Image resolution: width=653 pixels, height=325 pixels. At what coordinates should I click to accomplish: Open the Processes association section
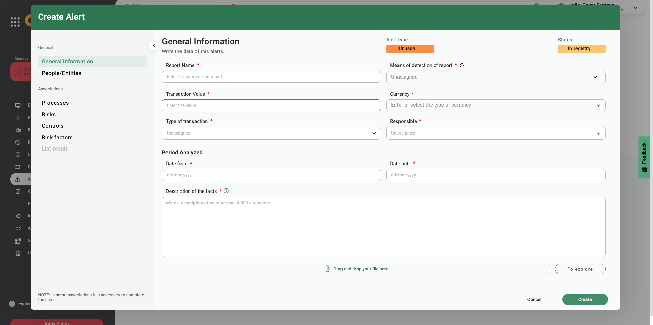(x=55, y=103)
